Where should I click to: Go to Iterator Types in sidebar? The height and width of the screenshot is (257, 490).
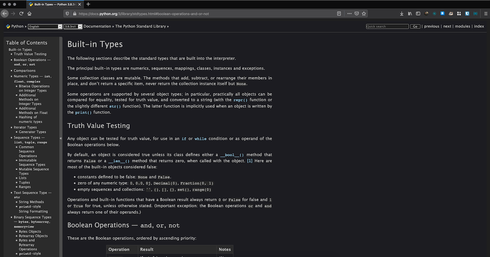tap(25, 127)
